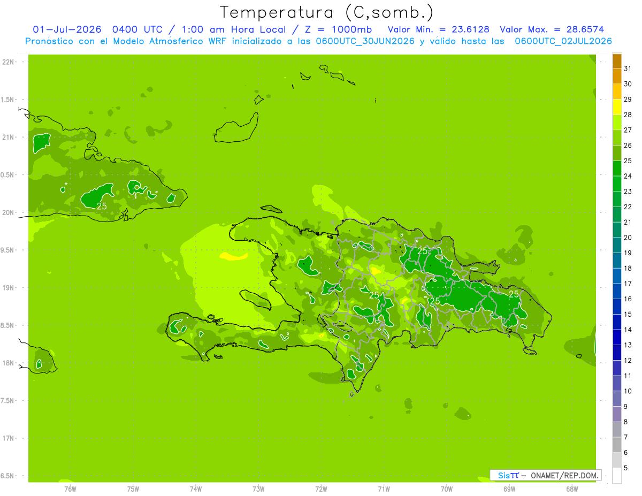
Task: Click the dark blue legend swatch between 13 and 14
Action: point(617,337)
